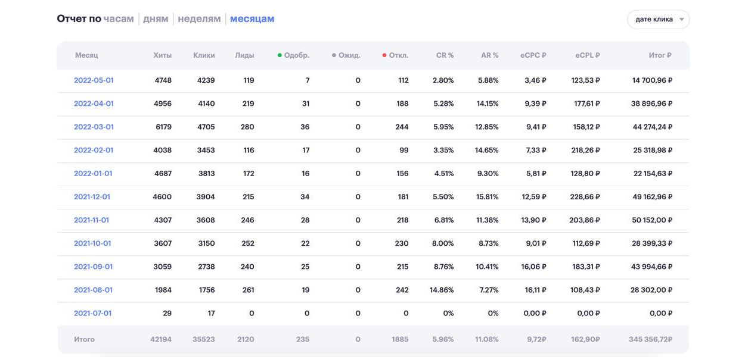745x357 pixels.
Task: Click the total value "49 162,96 ₽"
Action: 653,197
